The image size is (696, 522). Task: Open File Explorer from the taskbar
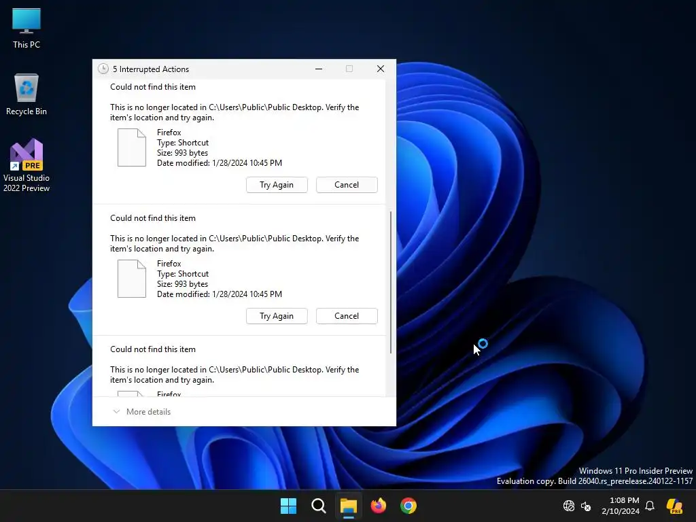click(x=349, y=506)
